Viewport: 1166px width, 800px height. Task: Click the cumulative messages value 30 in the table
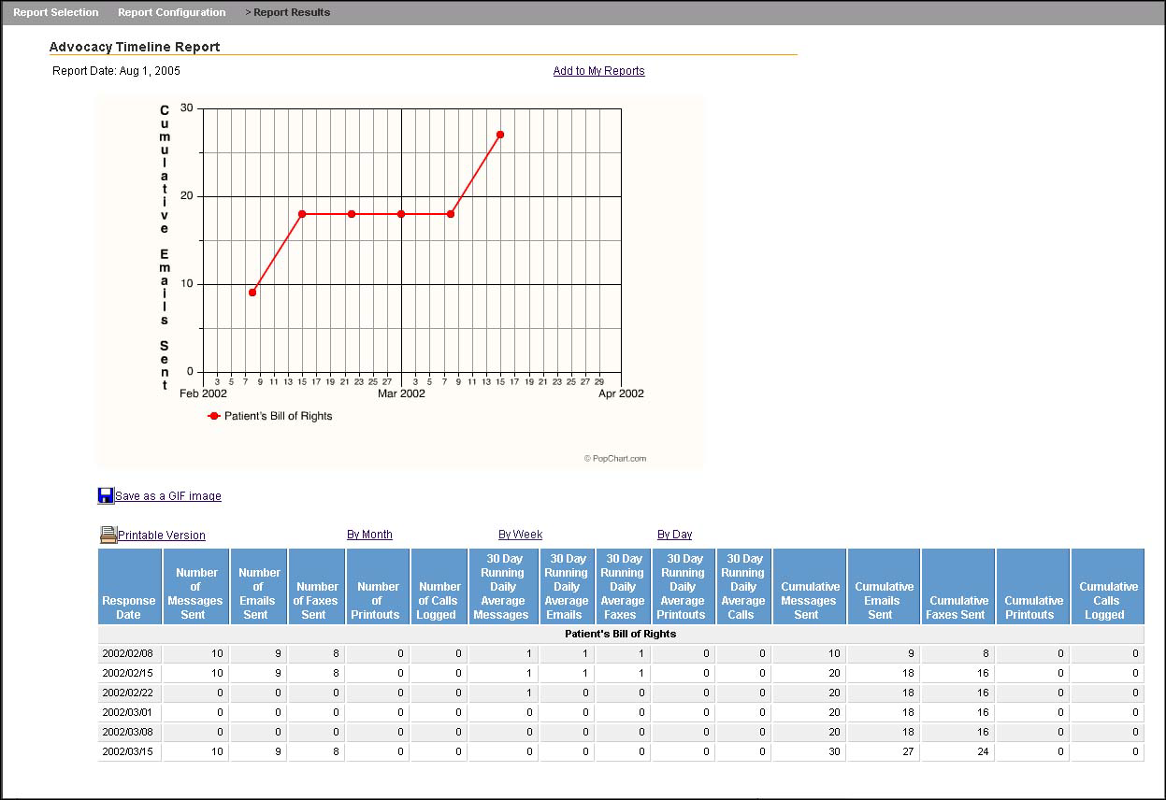click(x=810, y=752)
